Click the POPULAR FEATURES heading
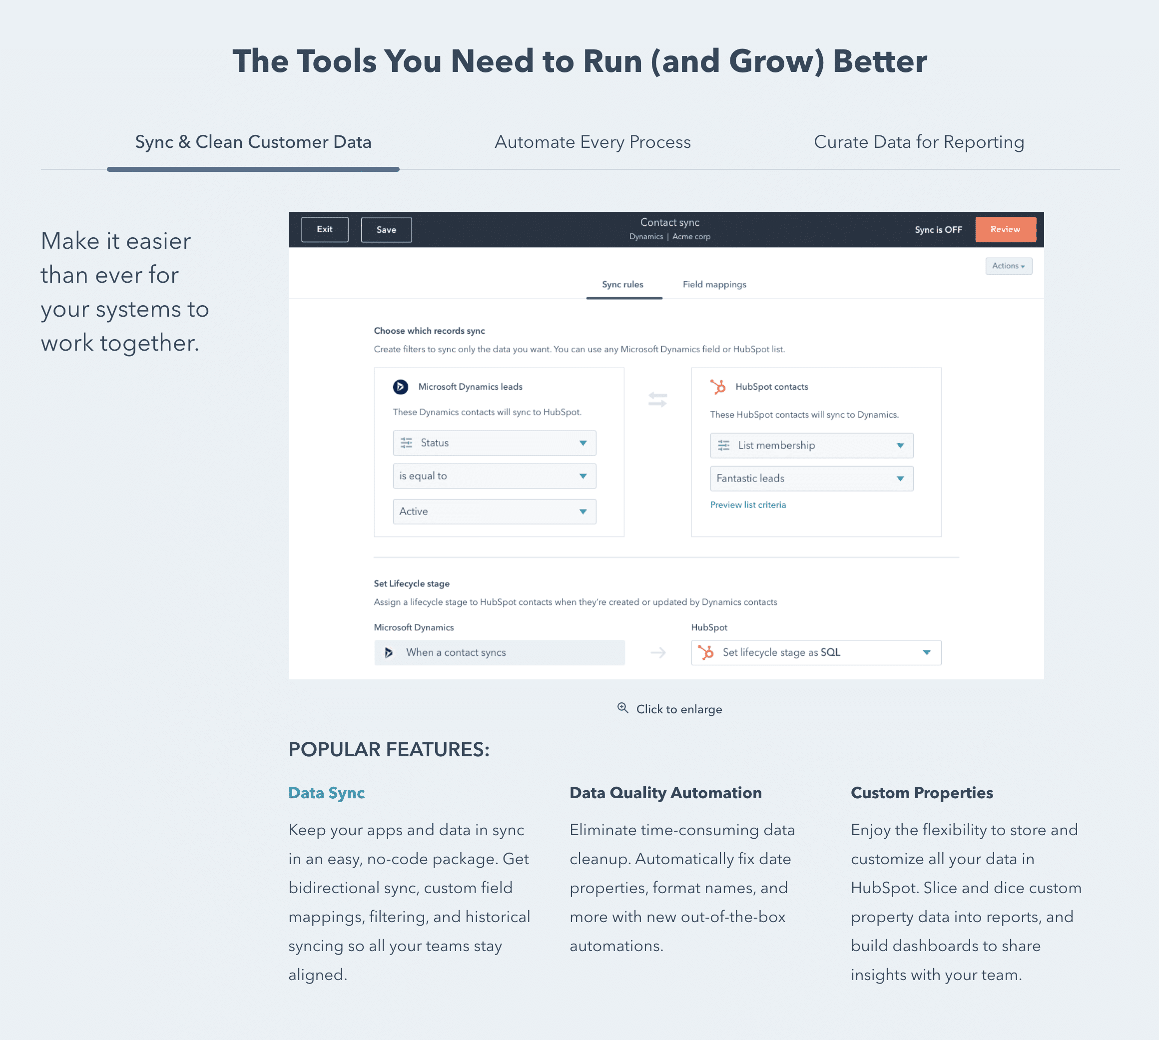 coord(389,749)
